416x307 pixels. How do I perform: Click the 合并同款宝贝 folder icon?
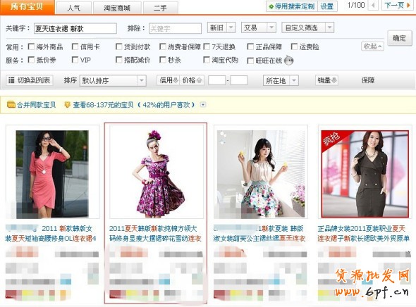pyautogui.click(x=11, y=105)
